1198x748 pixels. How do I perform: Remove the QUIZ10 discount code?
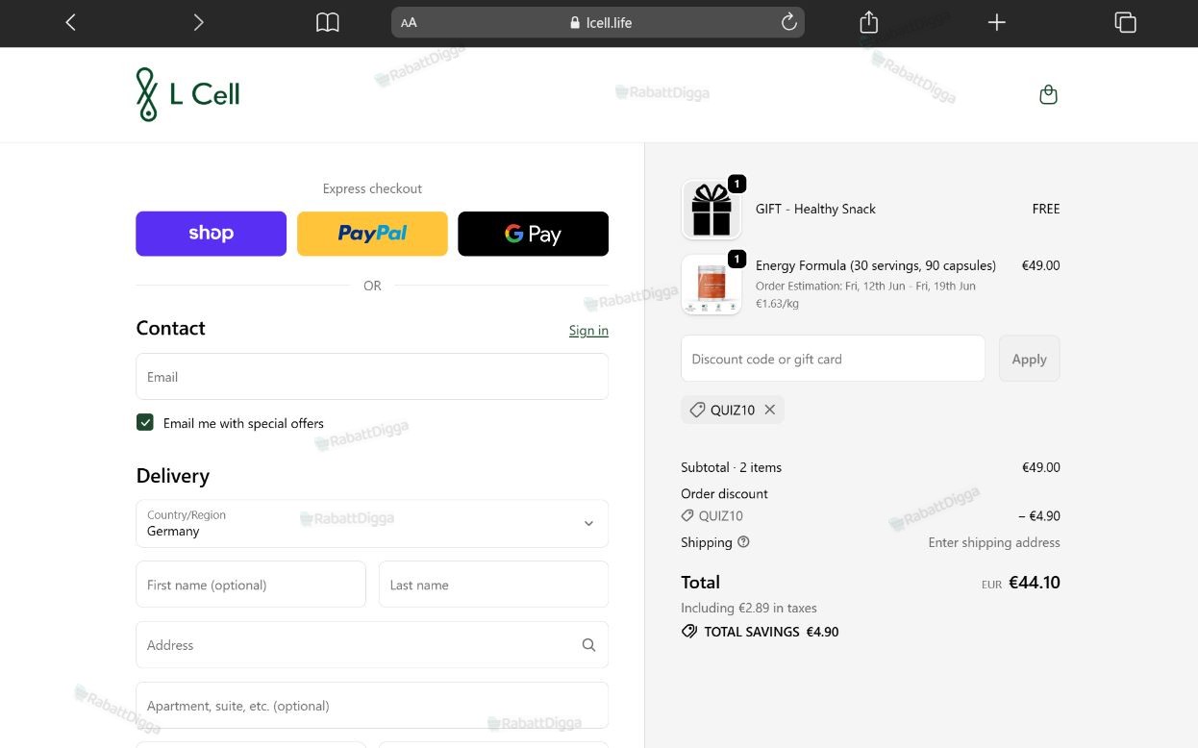pos(770,410)
